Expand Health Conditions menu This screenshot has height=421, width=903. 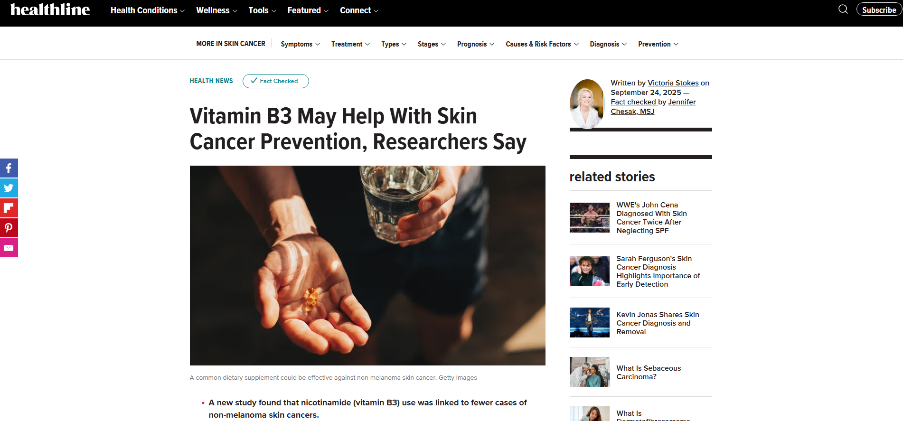(148, 10)
